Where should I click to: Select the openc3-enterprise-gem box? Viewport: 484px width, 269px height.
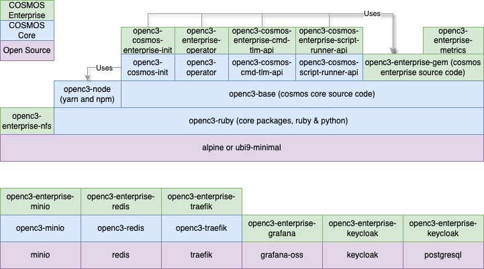pos(423,68)
